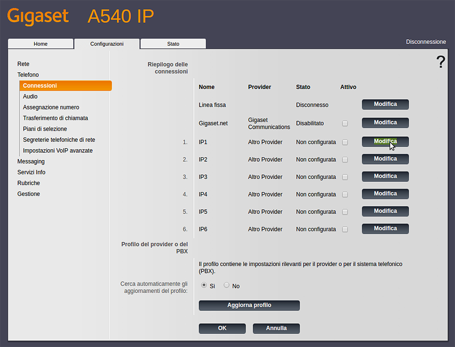Open Rubriche in the sidebar
The height and width of the screenshot is (347, 455).
[x=28, y=183]
